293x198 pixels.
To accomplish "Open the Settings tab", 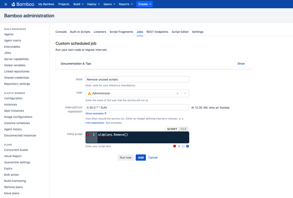I will click(x=198, y=32).
